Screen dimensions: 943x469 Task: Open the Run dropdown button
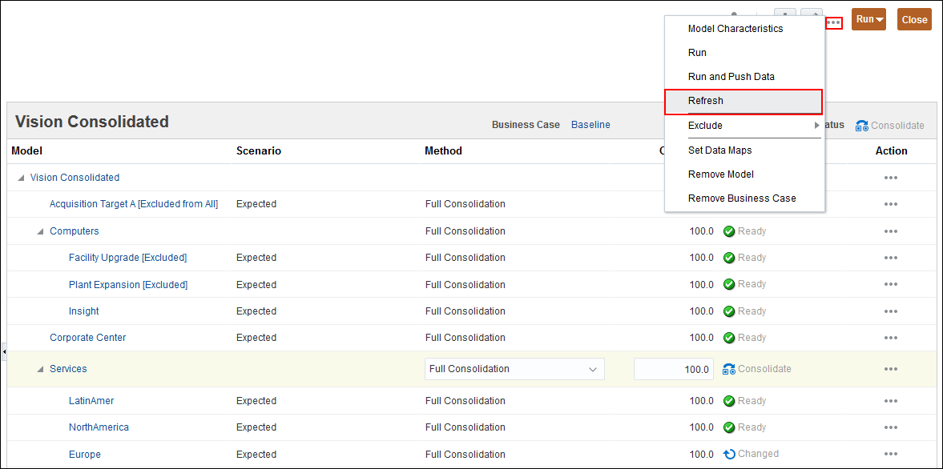pos(868,19)
